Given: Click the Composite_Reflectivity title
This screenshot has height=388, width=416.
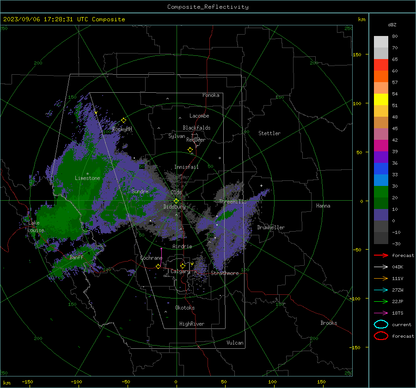Looking at the screenshot, I should (x=208, y=6).
